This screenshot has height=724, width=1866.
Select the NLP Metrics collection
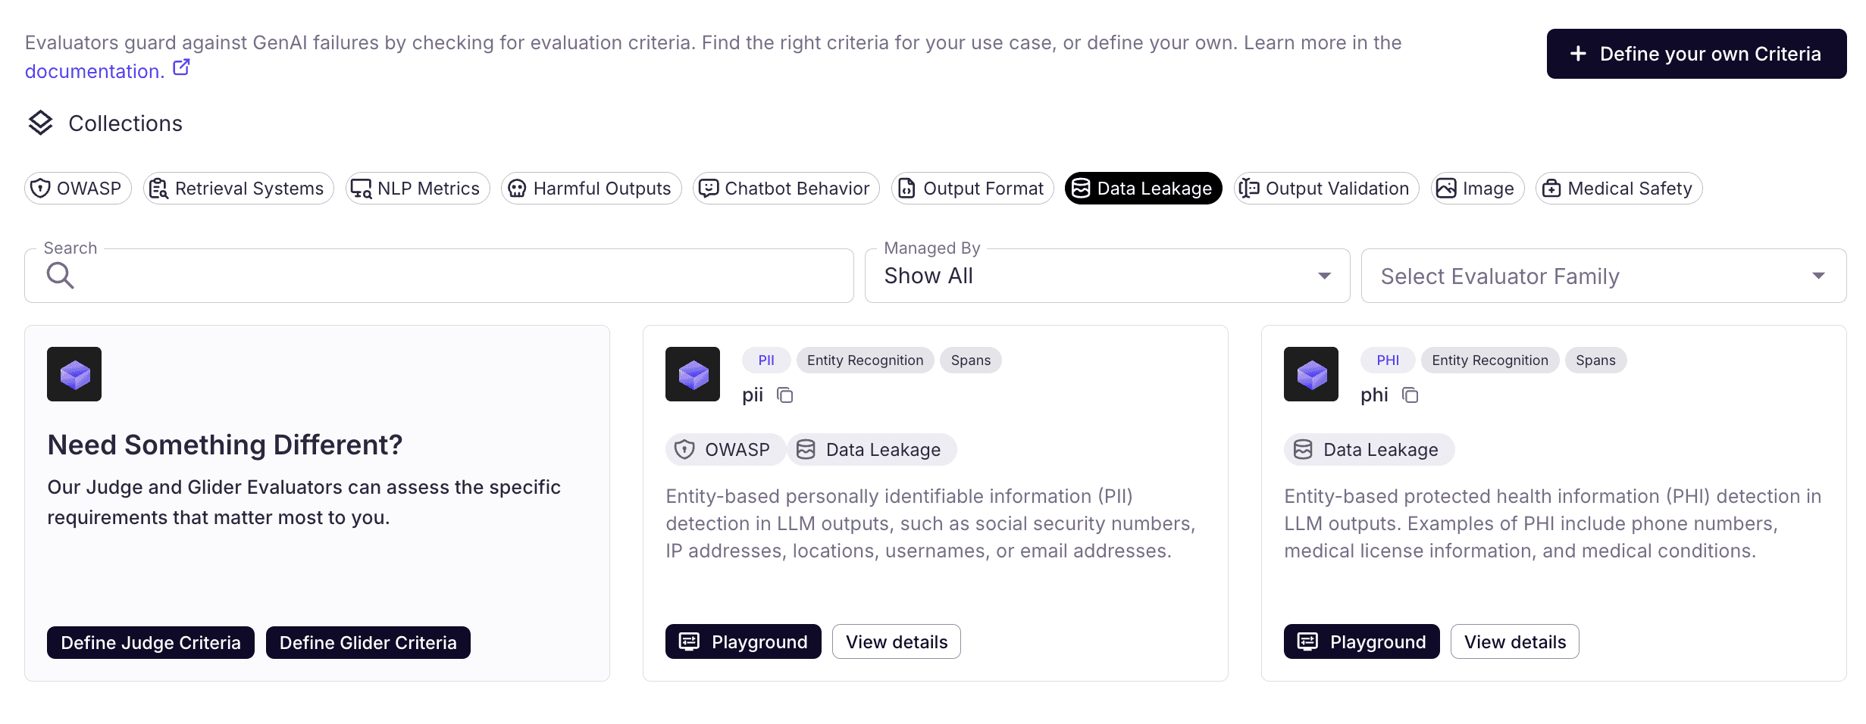click(418, 189)
